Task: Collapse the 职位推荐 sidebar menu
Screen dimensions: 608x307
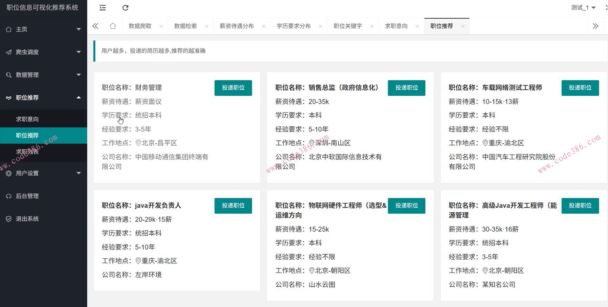Action: tap(78, 97)
